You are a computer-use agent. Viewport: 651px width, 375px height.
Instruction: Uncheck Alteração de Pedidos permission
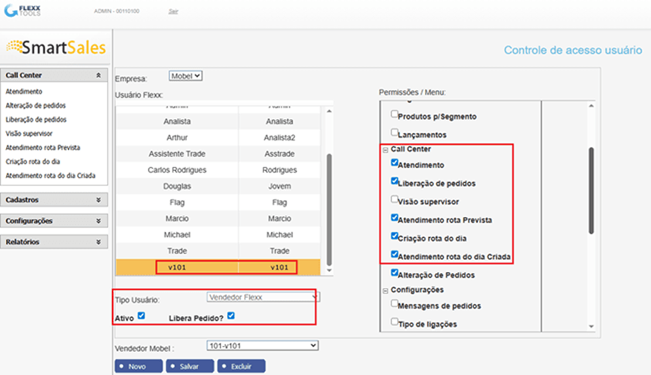click(395, 273)
